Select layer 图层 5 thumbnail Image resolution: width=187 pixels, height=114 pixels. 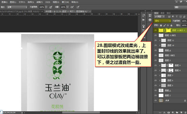(x=163, y=85)
